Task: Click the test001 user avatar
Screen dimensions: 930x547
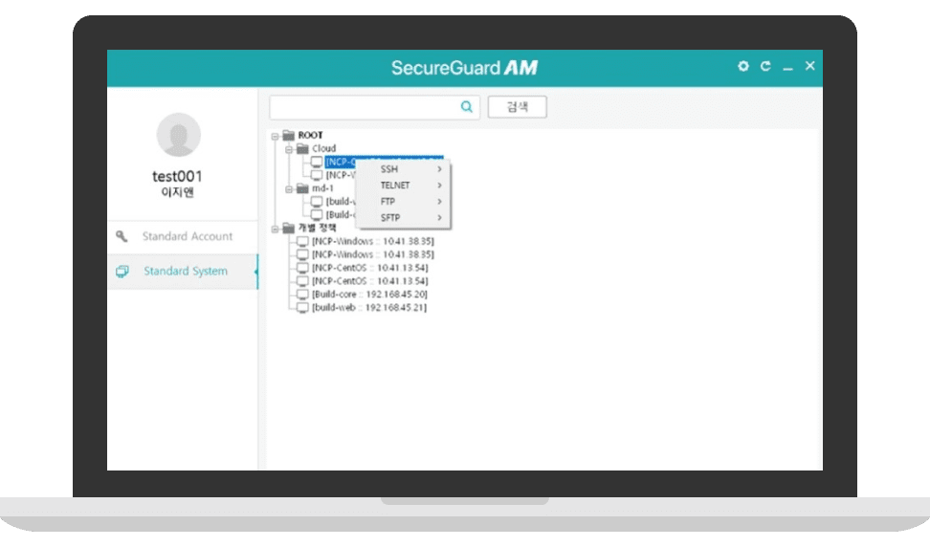Action: (x=179, y=135)
